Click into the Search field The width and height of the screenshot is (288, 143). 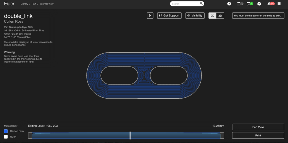click(185, 4)
